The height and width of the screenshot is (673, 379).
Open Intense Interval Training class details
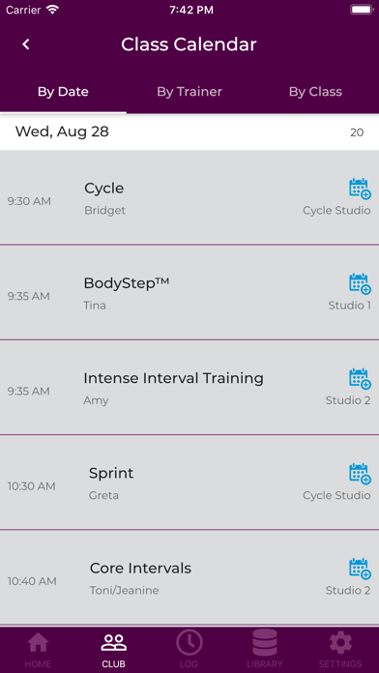[x=189, y=388]
